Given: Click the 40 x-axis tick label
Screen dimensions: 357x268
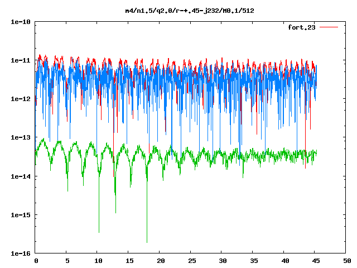Looking at the screenshot, I should [285, 261].
